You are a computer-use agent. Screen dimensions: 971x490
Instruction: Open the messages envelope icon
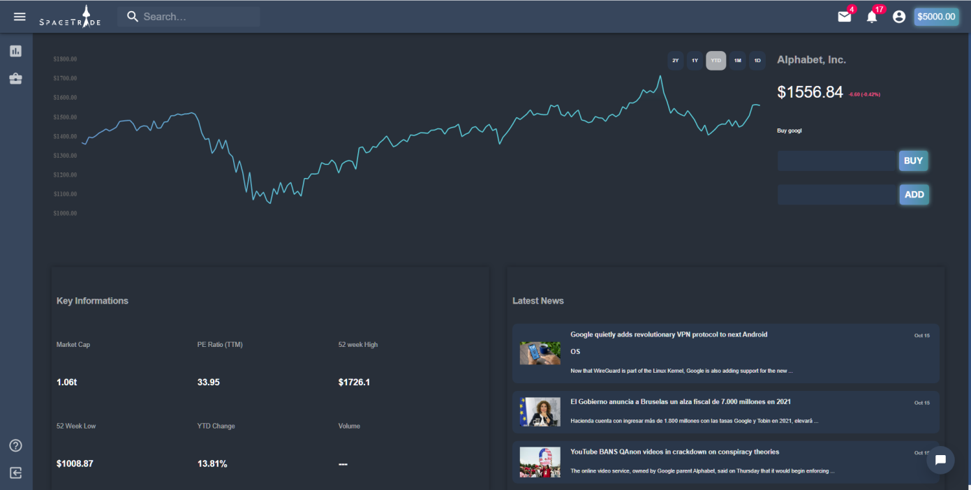(844, 16)
